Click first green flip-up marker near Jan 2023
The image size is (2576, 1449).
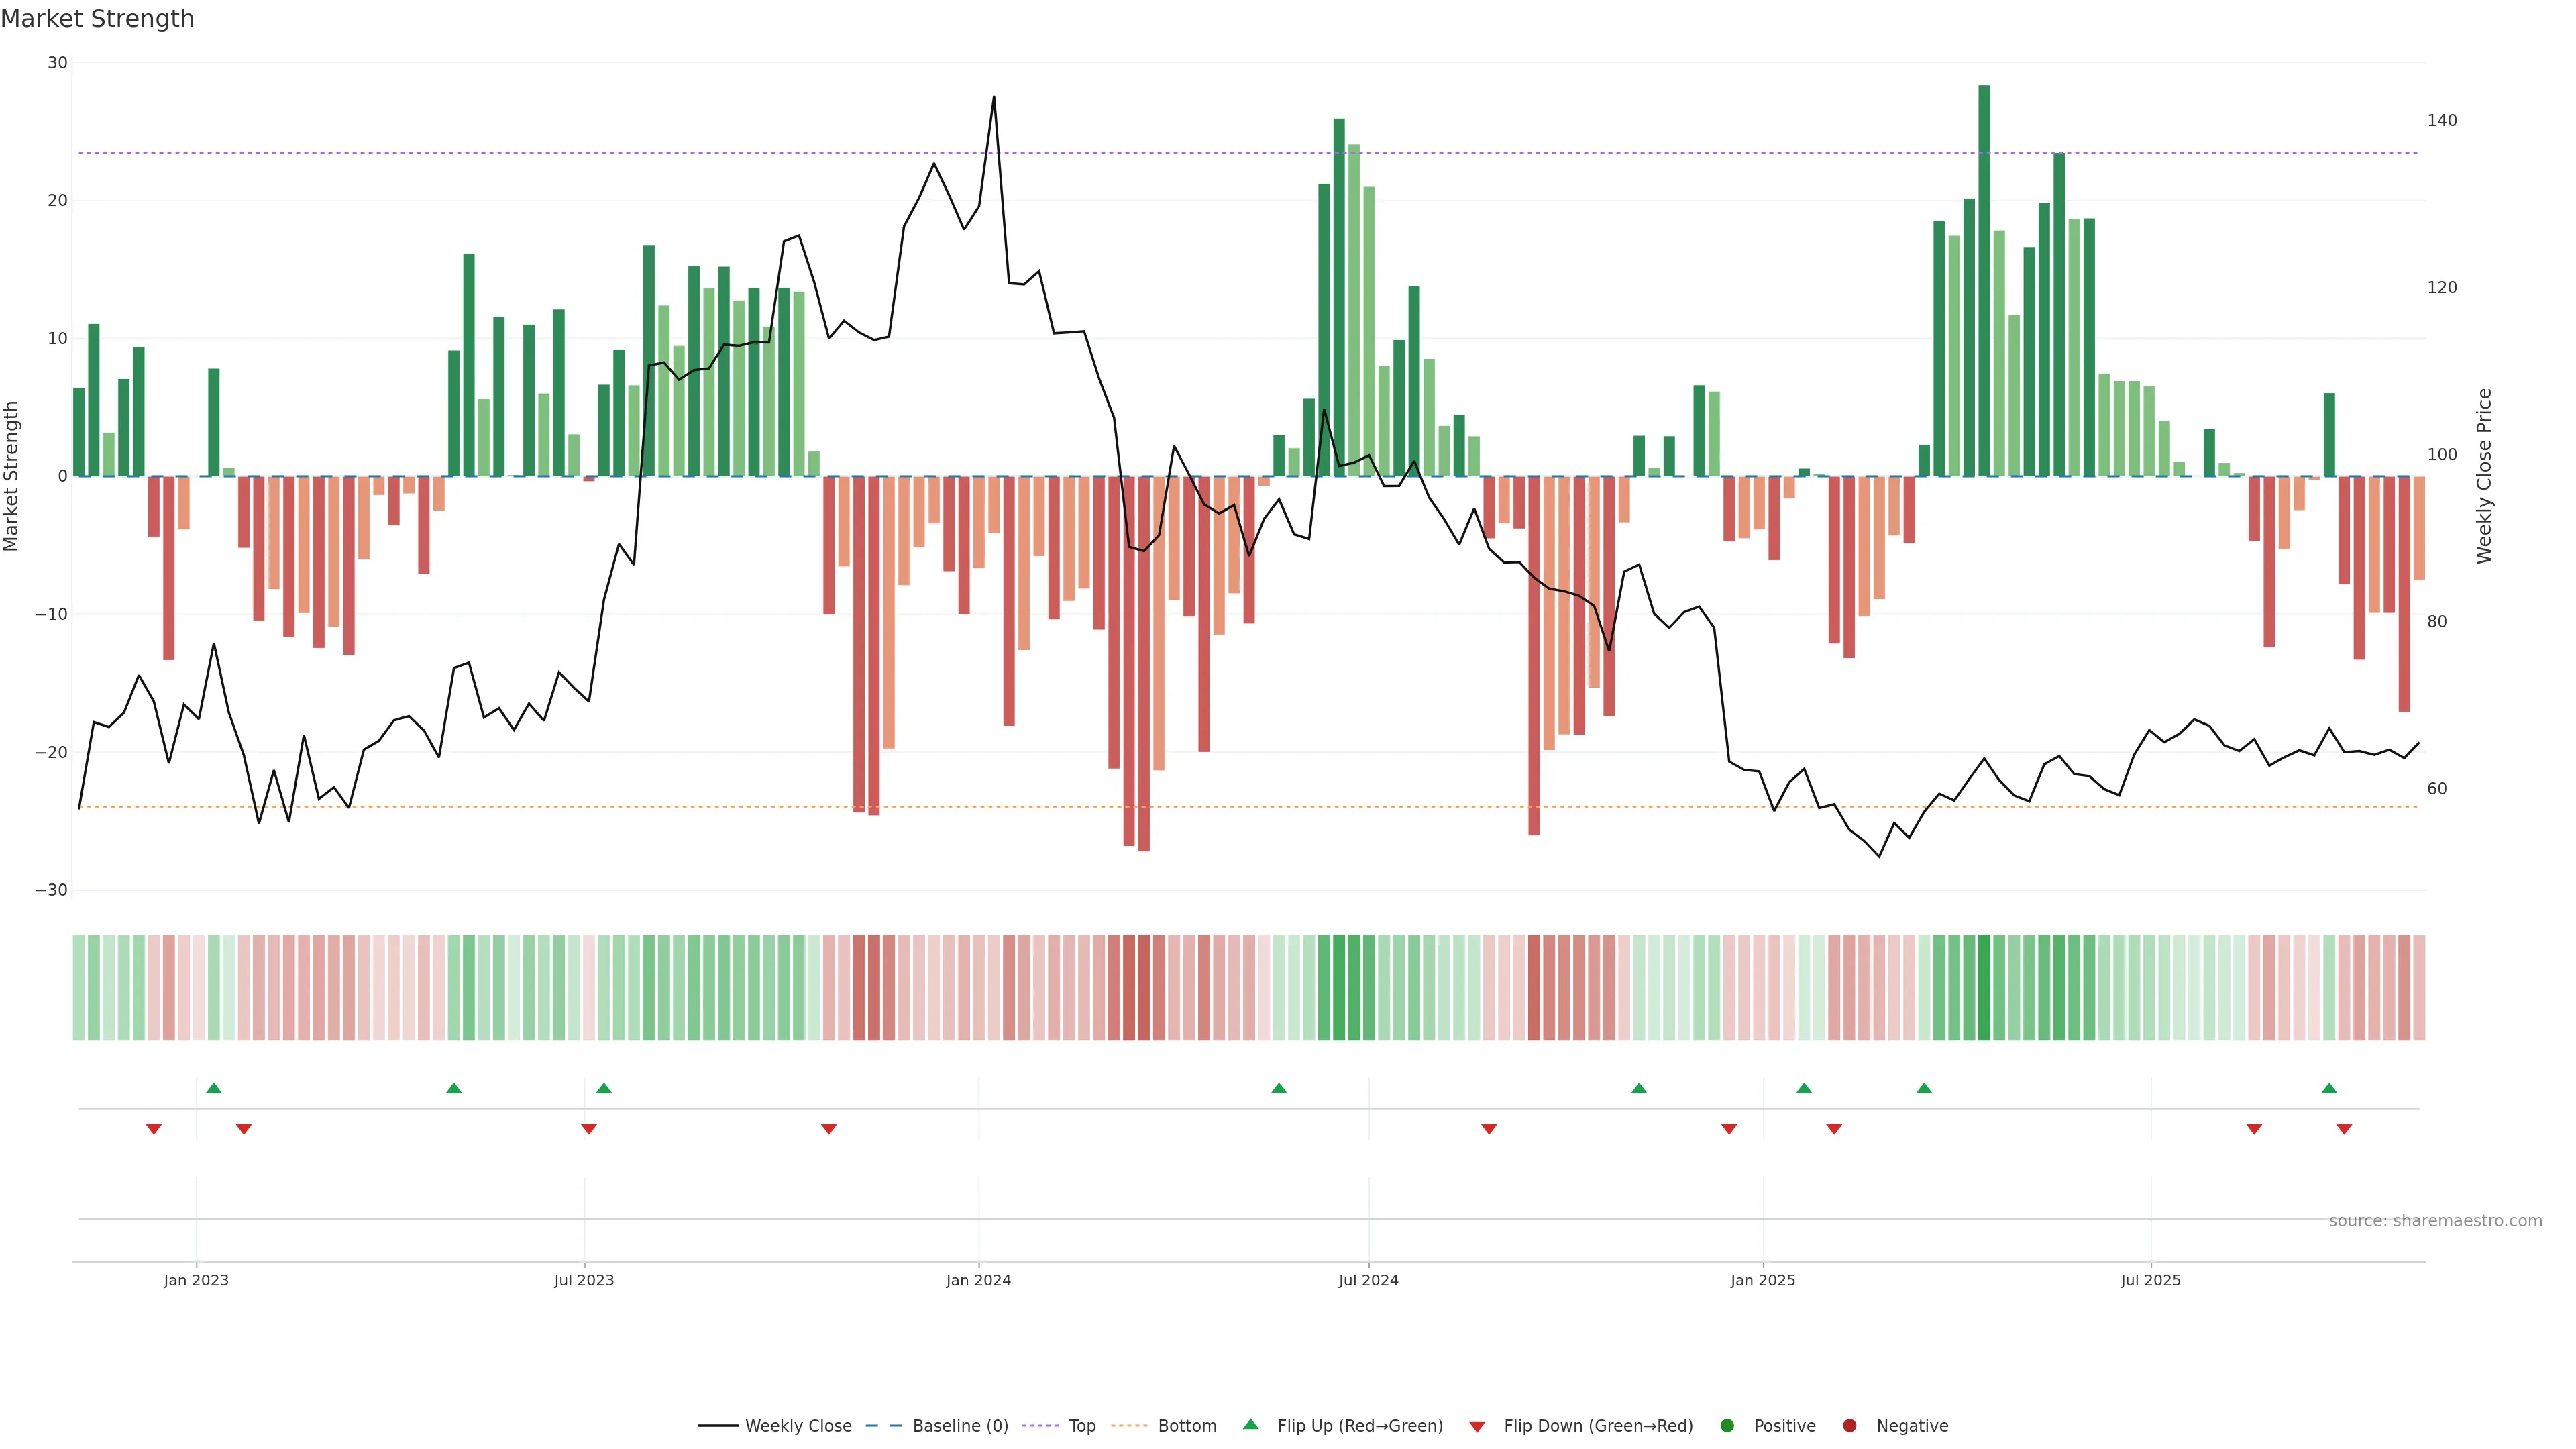click(x=213, y=1088)
